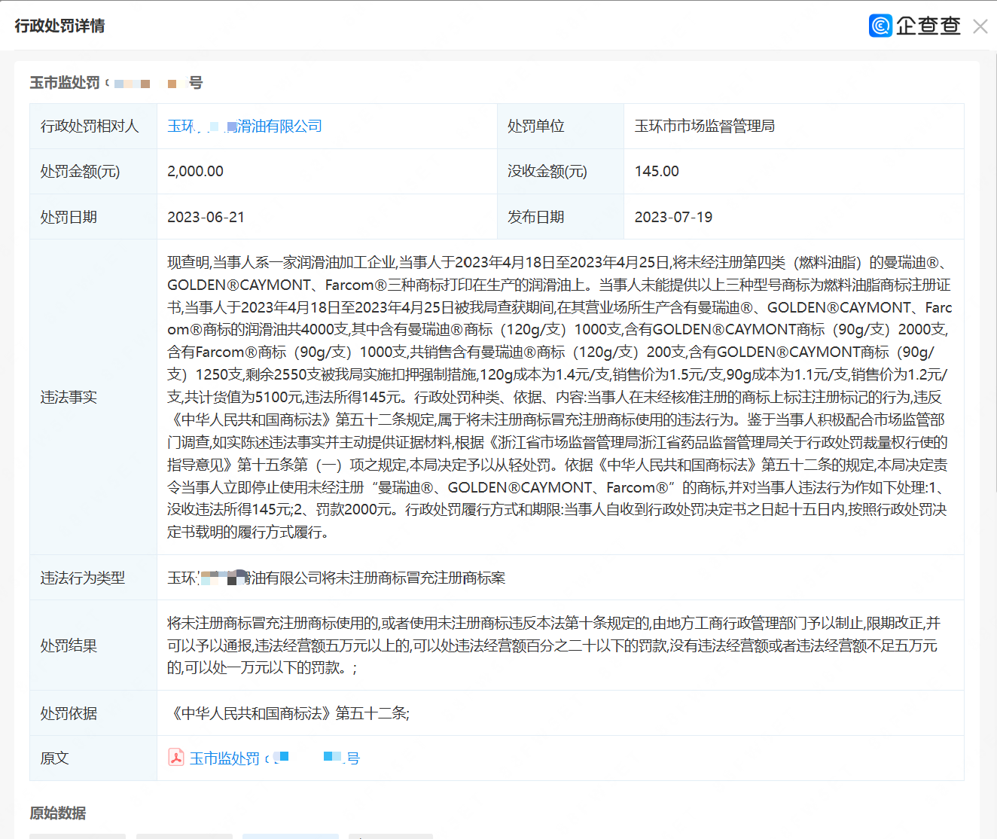This screenshot has height=839, width=997.
Task: Close the 行政处罚详情 dialog
Action: (x=980, y=26)
